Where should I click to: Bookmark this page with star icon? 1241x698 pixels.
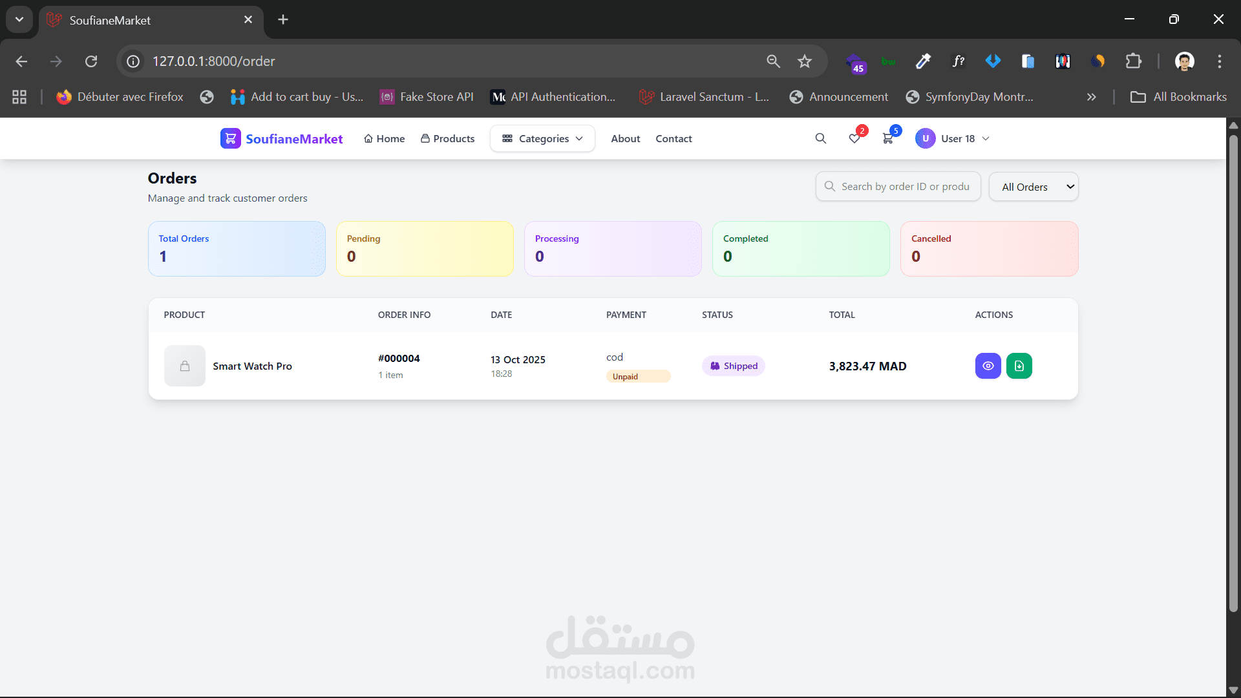pyautogui.click(x=804, y=61)
